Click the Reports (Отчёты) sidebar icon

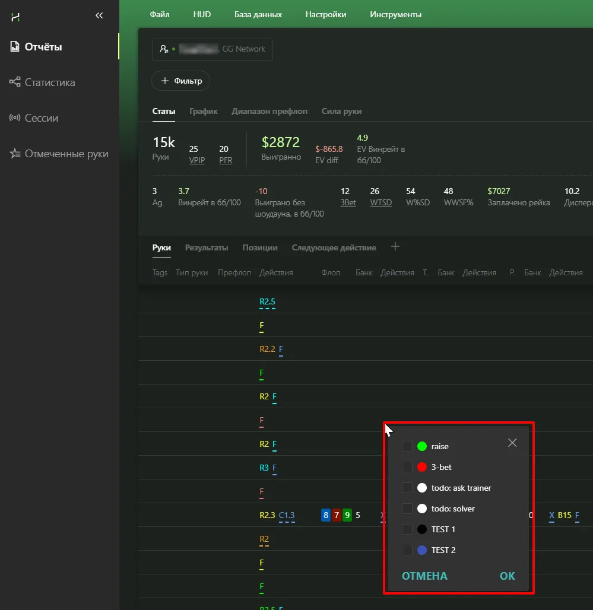tap(15, 47)
